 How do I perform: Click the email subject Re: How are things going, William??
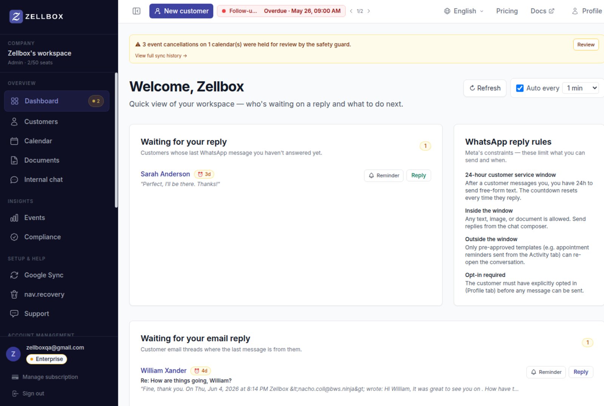point(186,380)
